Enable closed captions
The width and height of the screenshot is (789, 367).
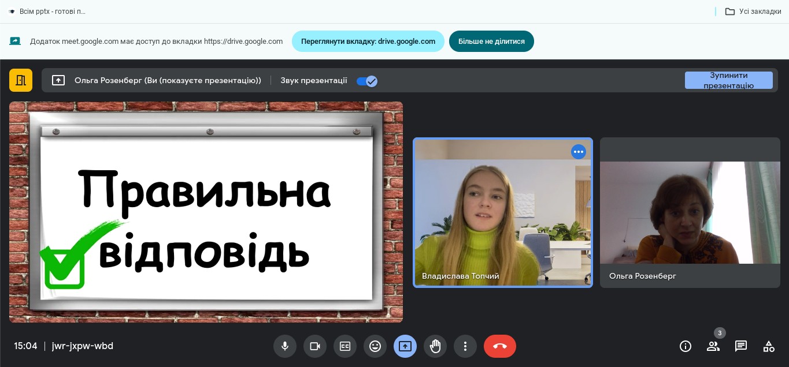click(345, 346)
